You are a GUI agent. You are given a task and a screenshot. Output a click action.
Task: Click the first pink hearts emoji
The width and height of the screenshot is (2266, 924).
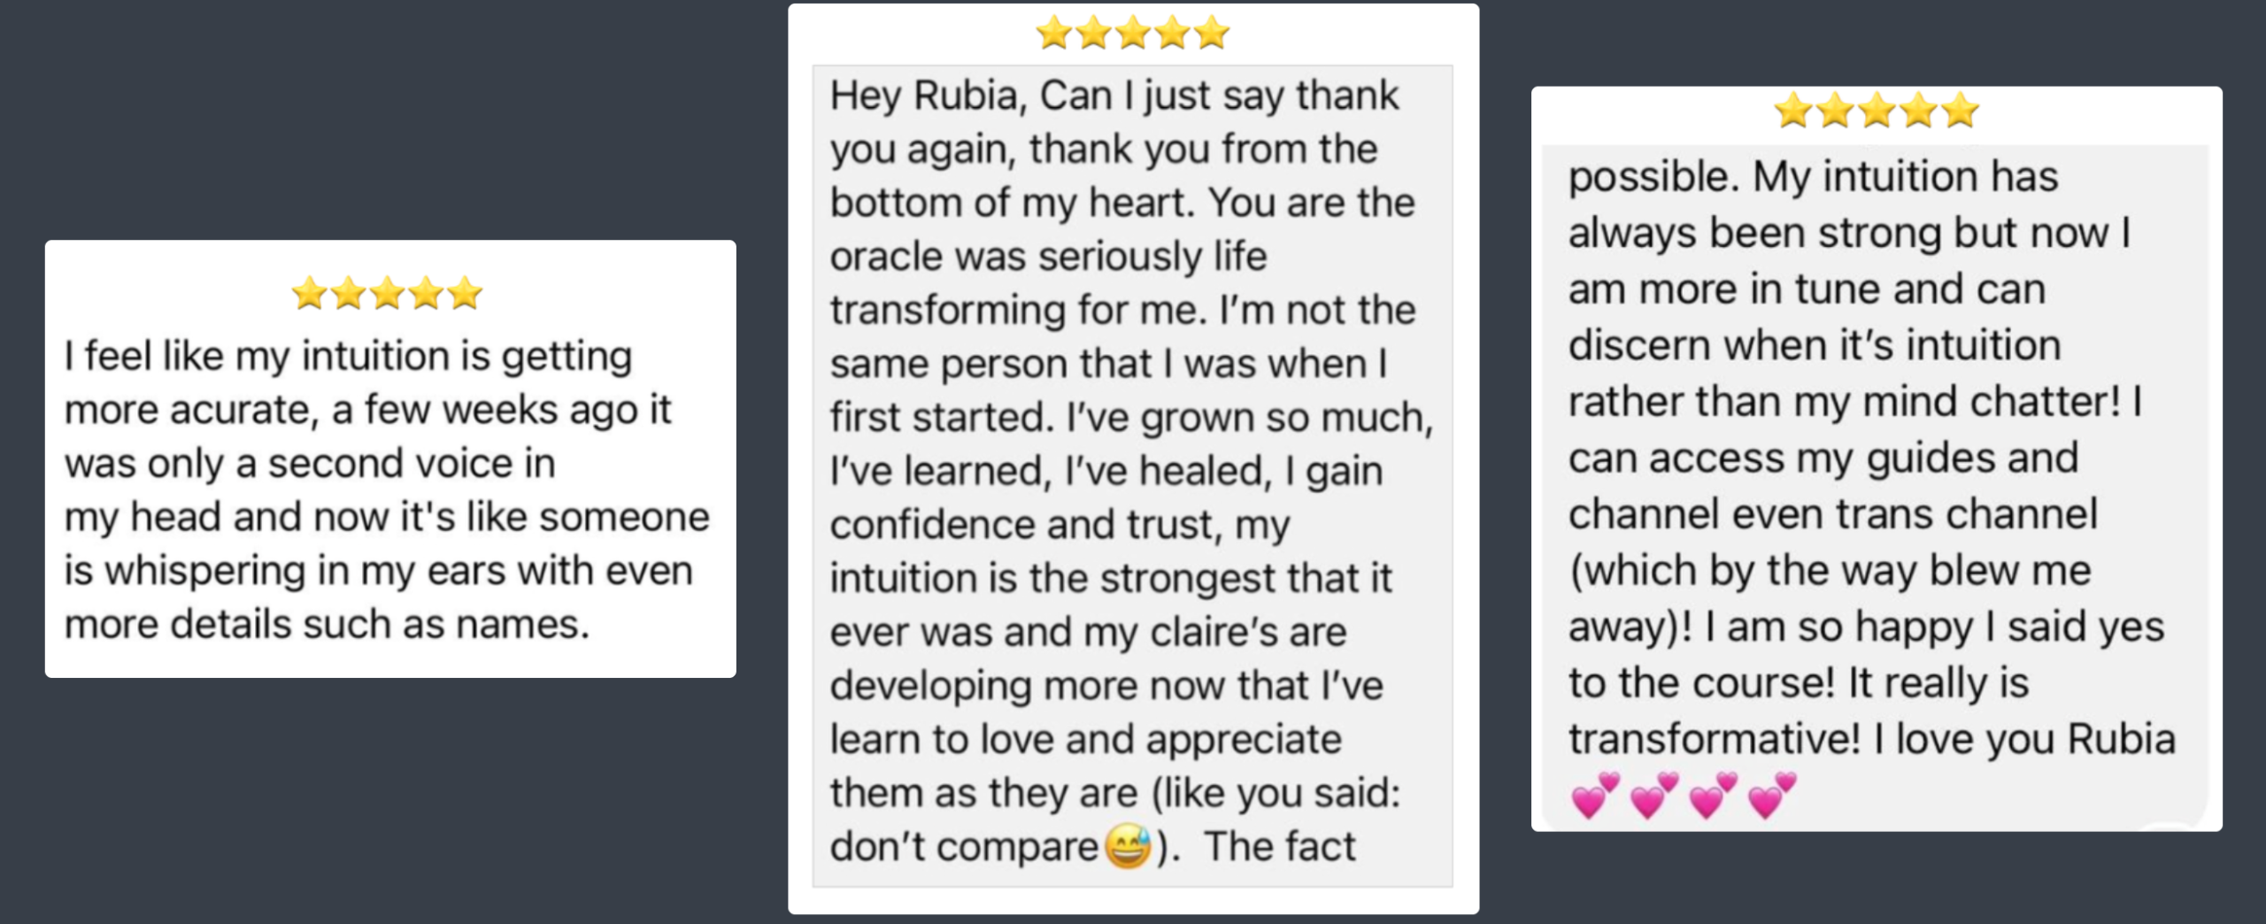[1595, 795]
